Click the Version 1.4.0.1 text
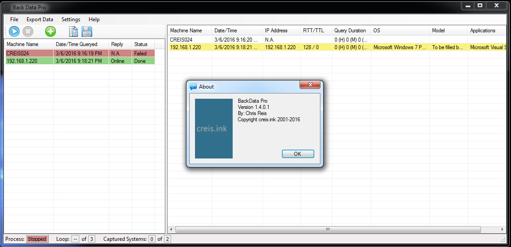511x247 pixels. click(x=254, y=107)
